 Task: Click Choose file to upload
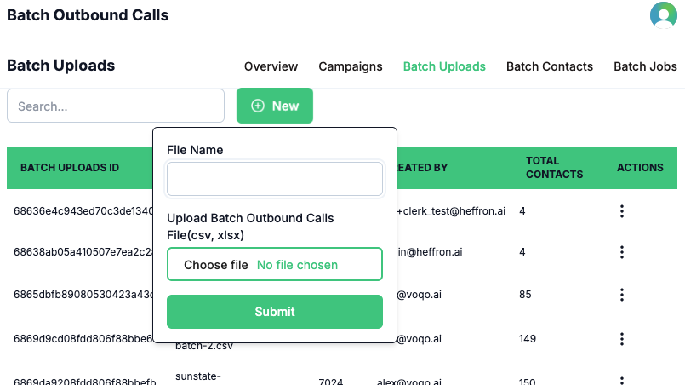click(x=216, y=265)
